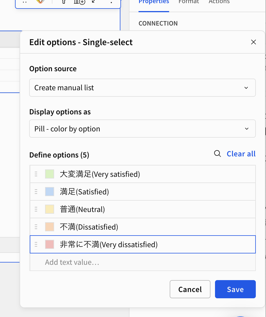Switch to the Actions tab
Image resolution: width=266 pixels, height=317 pixels.
[219, 2]
